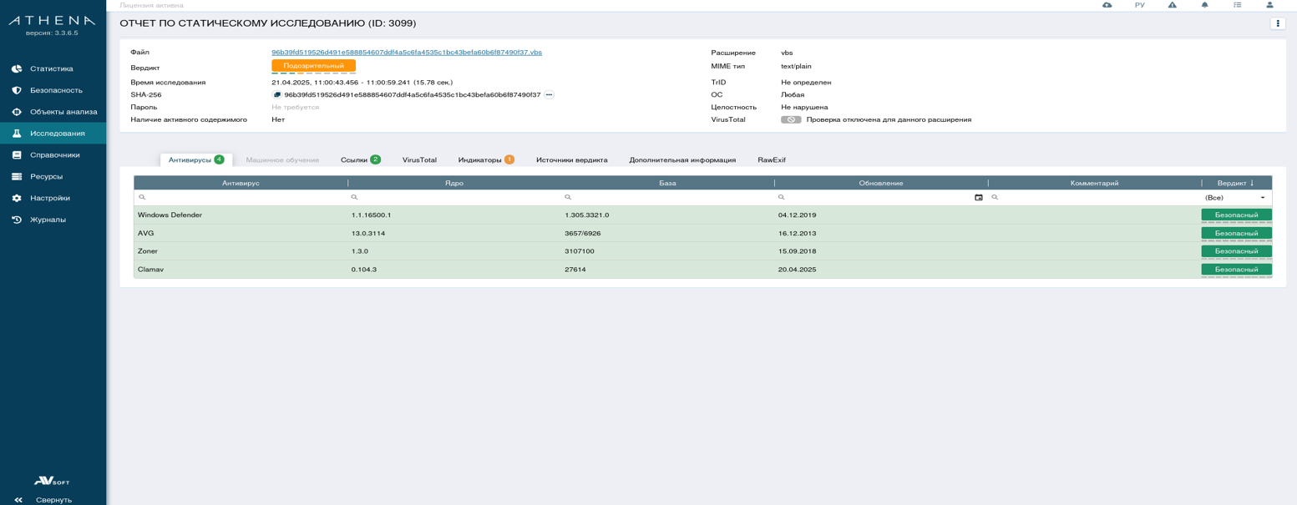
Task: Open calendar picker in Обновление filter
Action: click(978, 198)
